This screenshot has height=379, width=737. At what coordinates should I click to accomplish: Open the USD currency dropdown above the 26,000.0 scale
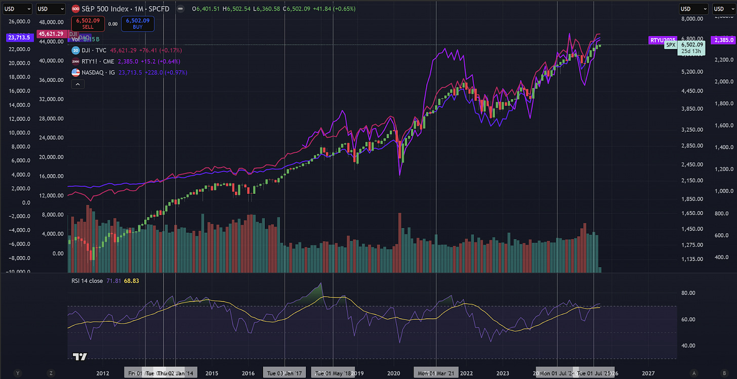point(17,9)
